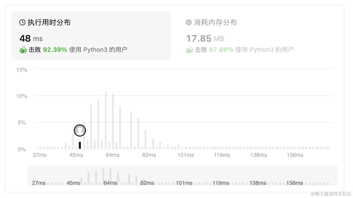
Task: Click the black bar marking your 48ms result
Action: 80,145
